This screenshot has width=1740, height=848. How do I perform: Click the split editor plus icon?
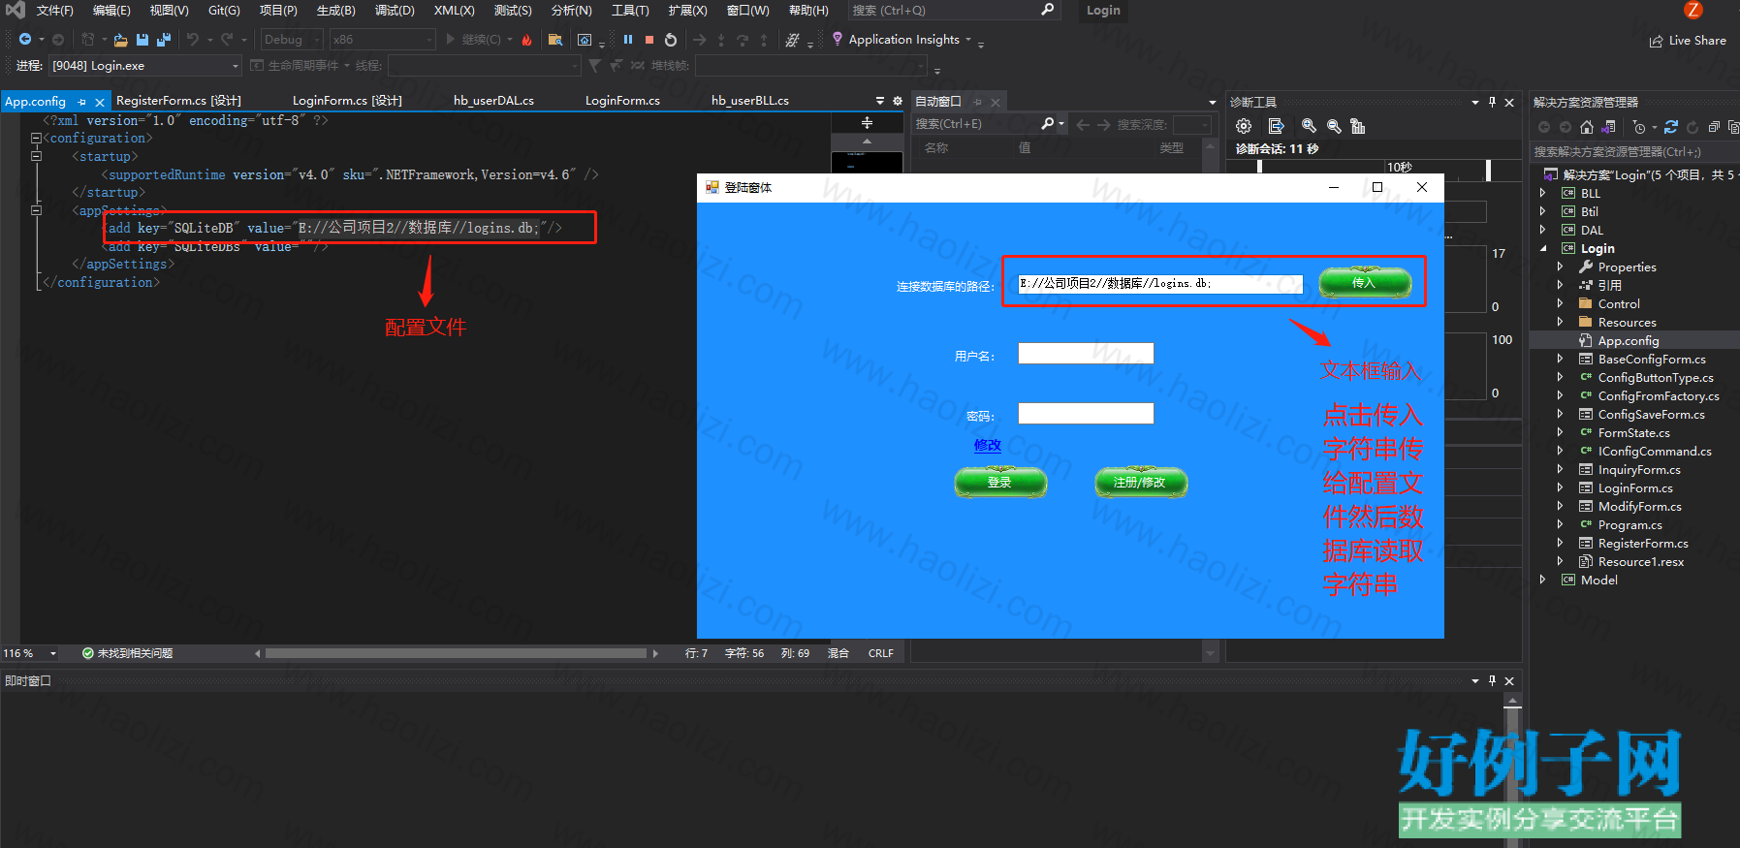(x=867, y=123)
